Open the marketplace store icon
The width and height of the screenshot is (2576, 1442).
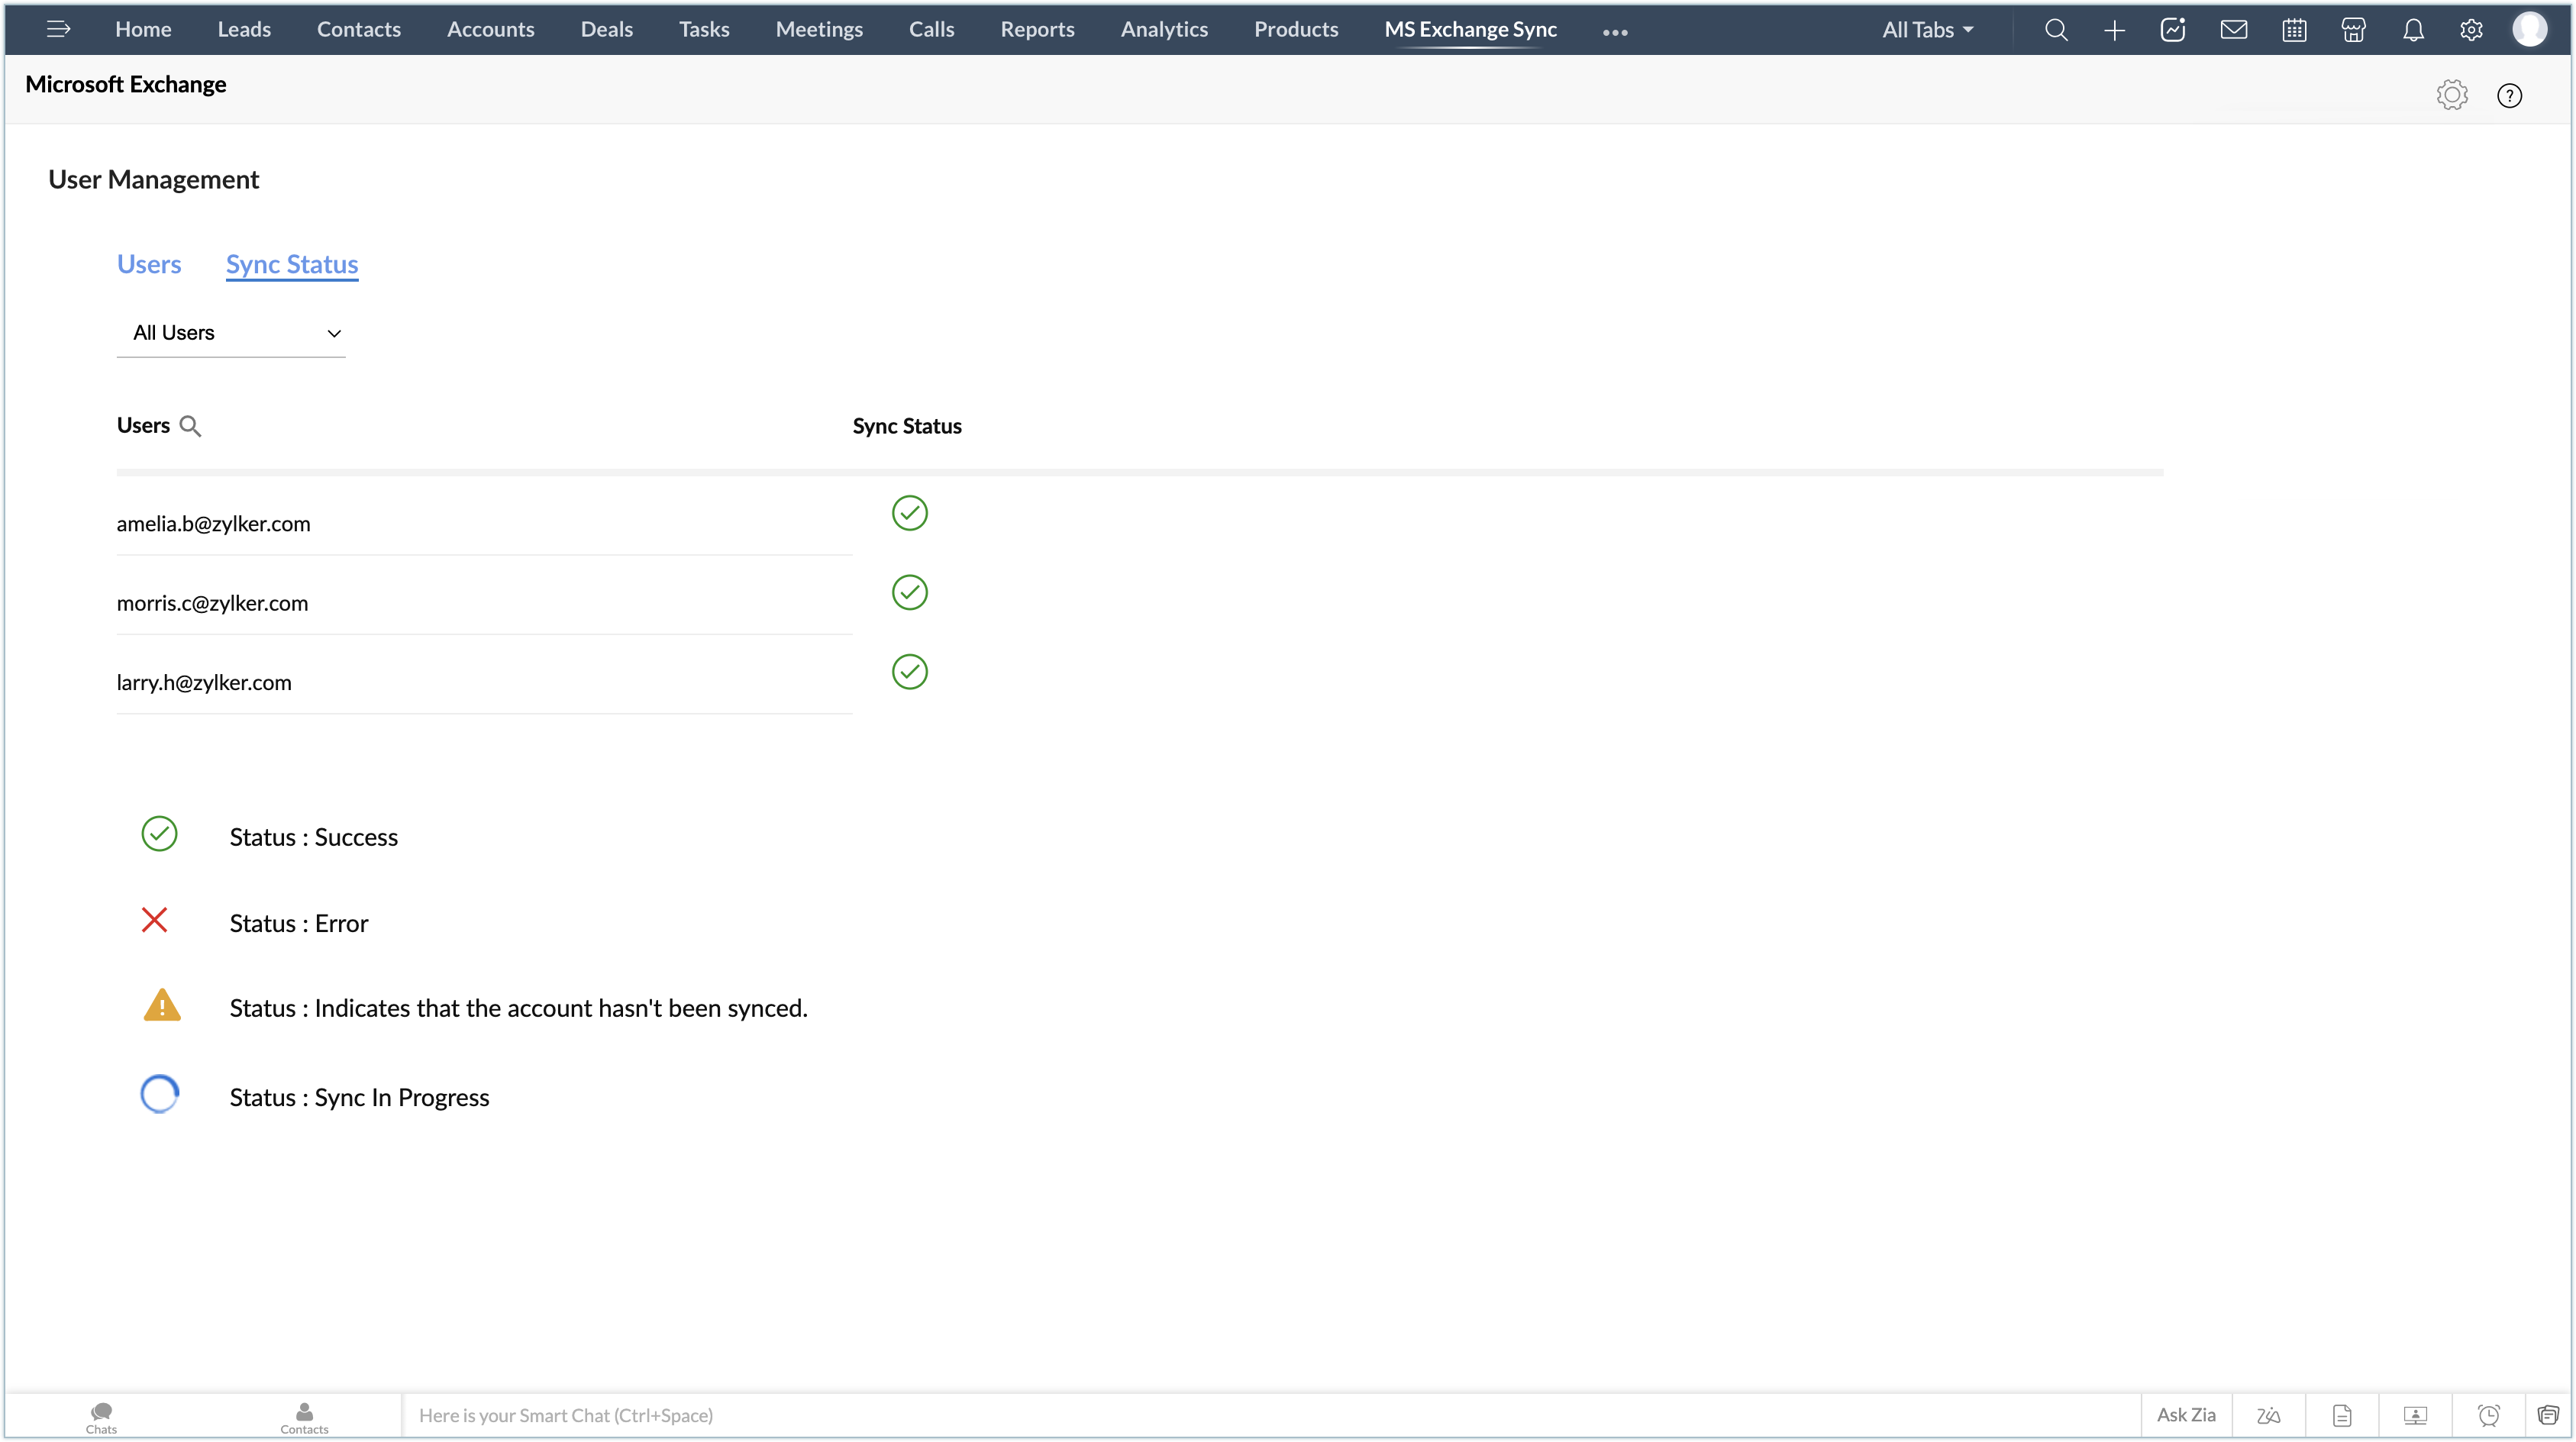pos(2353,30)
